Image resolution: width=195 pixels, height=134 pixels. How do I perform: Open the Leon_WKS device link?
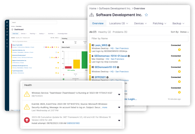coord(101,45)
